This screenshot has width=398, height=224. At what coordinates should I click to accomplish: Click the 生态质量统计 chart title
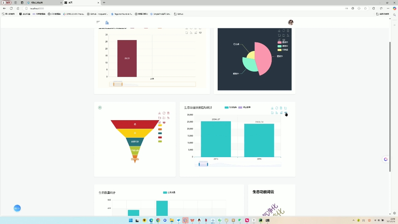(107, 193)
